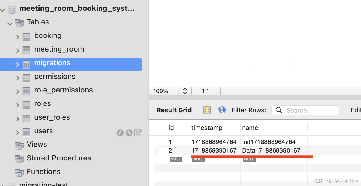Click the name column header
This screenshot has width=361, height=186.
[250, 128]
